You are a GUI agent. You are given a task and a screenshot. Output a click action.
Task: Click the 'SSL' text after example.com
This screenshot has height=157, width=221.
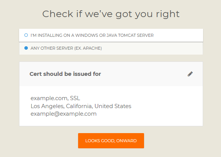(x=75, y=98)
